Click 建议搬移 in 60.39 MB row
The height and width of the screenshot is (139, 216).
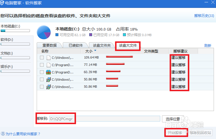point(178,72)
